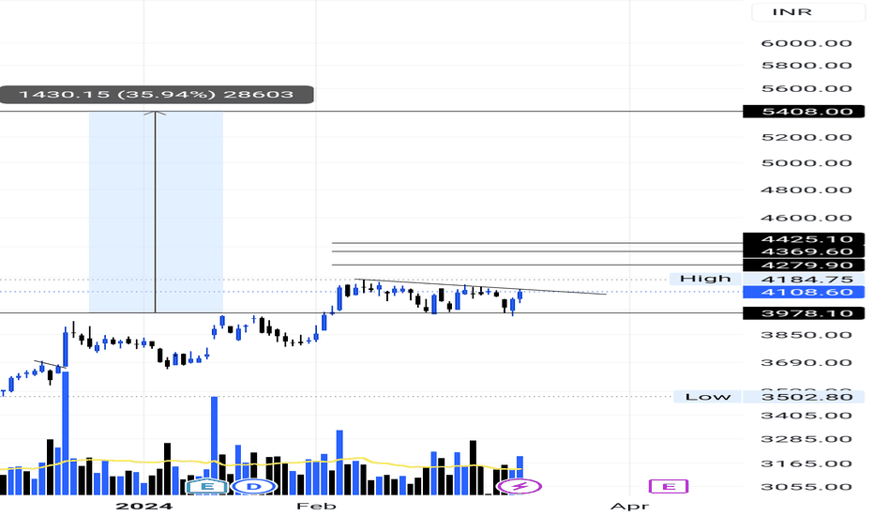Click the blue earnings E marker
The image size is (874, 516).
coord(207,486)
